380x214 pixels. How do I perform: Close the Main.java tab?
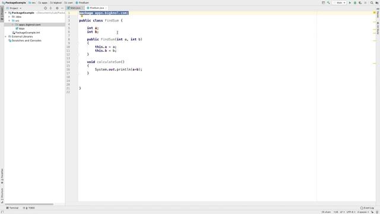83,8
